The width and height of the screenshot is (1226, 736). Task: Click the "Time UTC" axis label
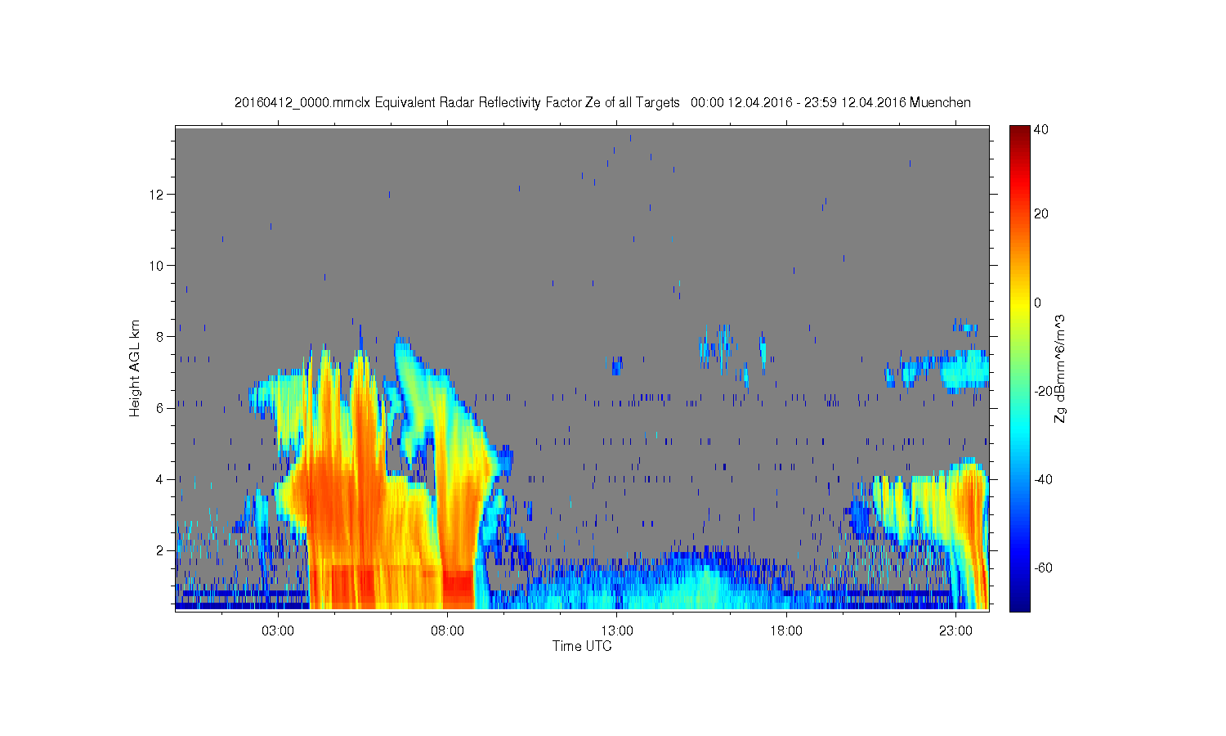(582, 646)
